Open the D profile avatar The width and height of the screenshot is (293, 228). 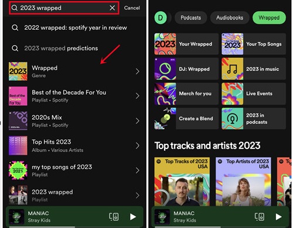[x=161, y=18]
